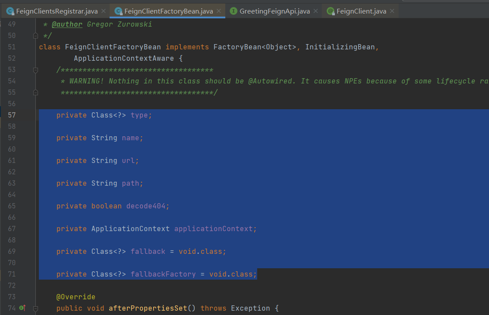Click the boolean keyword on line 65
This screenshot has width=489, height=315.
coord(107,206)
